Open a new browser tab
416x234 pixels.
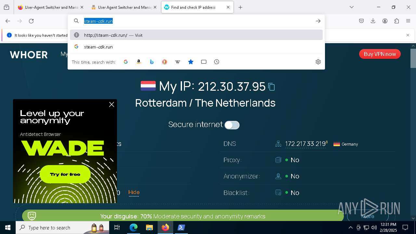(x=240, y=7)
